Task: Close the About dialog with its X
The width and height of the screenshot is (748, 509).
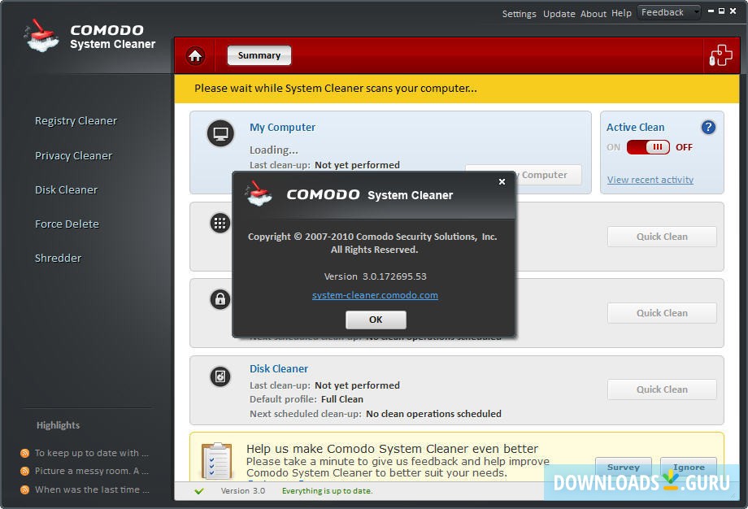Action: click(x=502, y=182)
